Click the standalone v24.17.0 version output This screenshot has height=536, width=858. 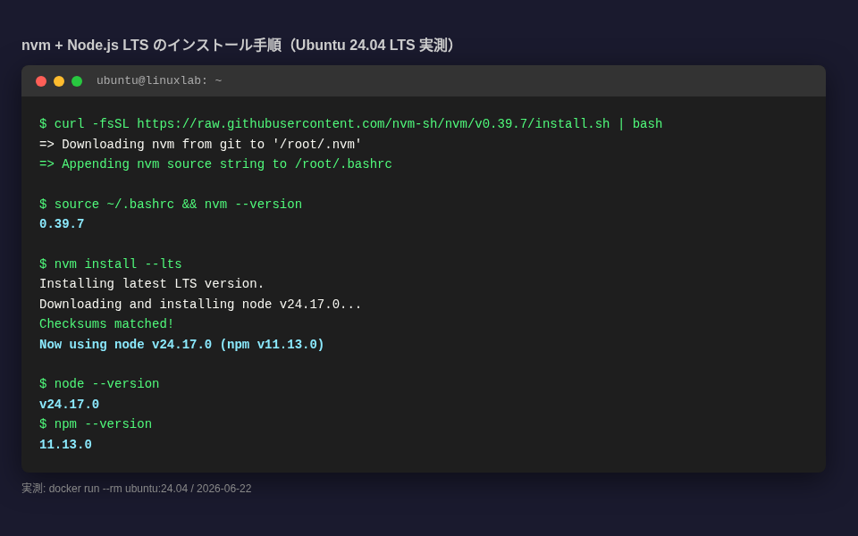click(x=69, y=404)
